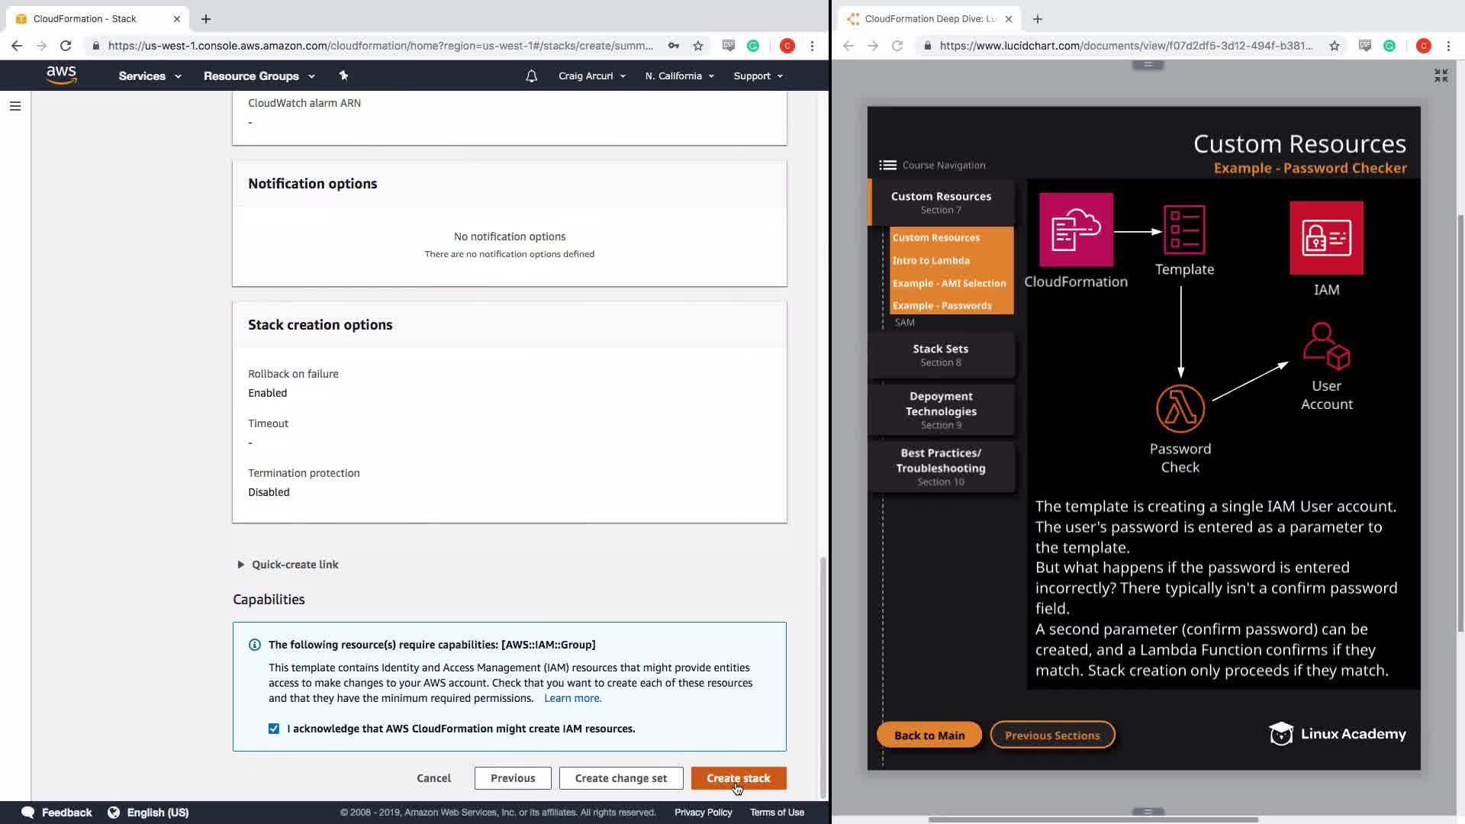Exit fullscreen in the Lucidchart viewer
Viewport: 1465px width, 824px height.
coord(1441,76)
